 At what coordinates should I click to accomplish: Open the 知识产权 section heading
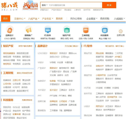pos(8,46)
